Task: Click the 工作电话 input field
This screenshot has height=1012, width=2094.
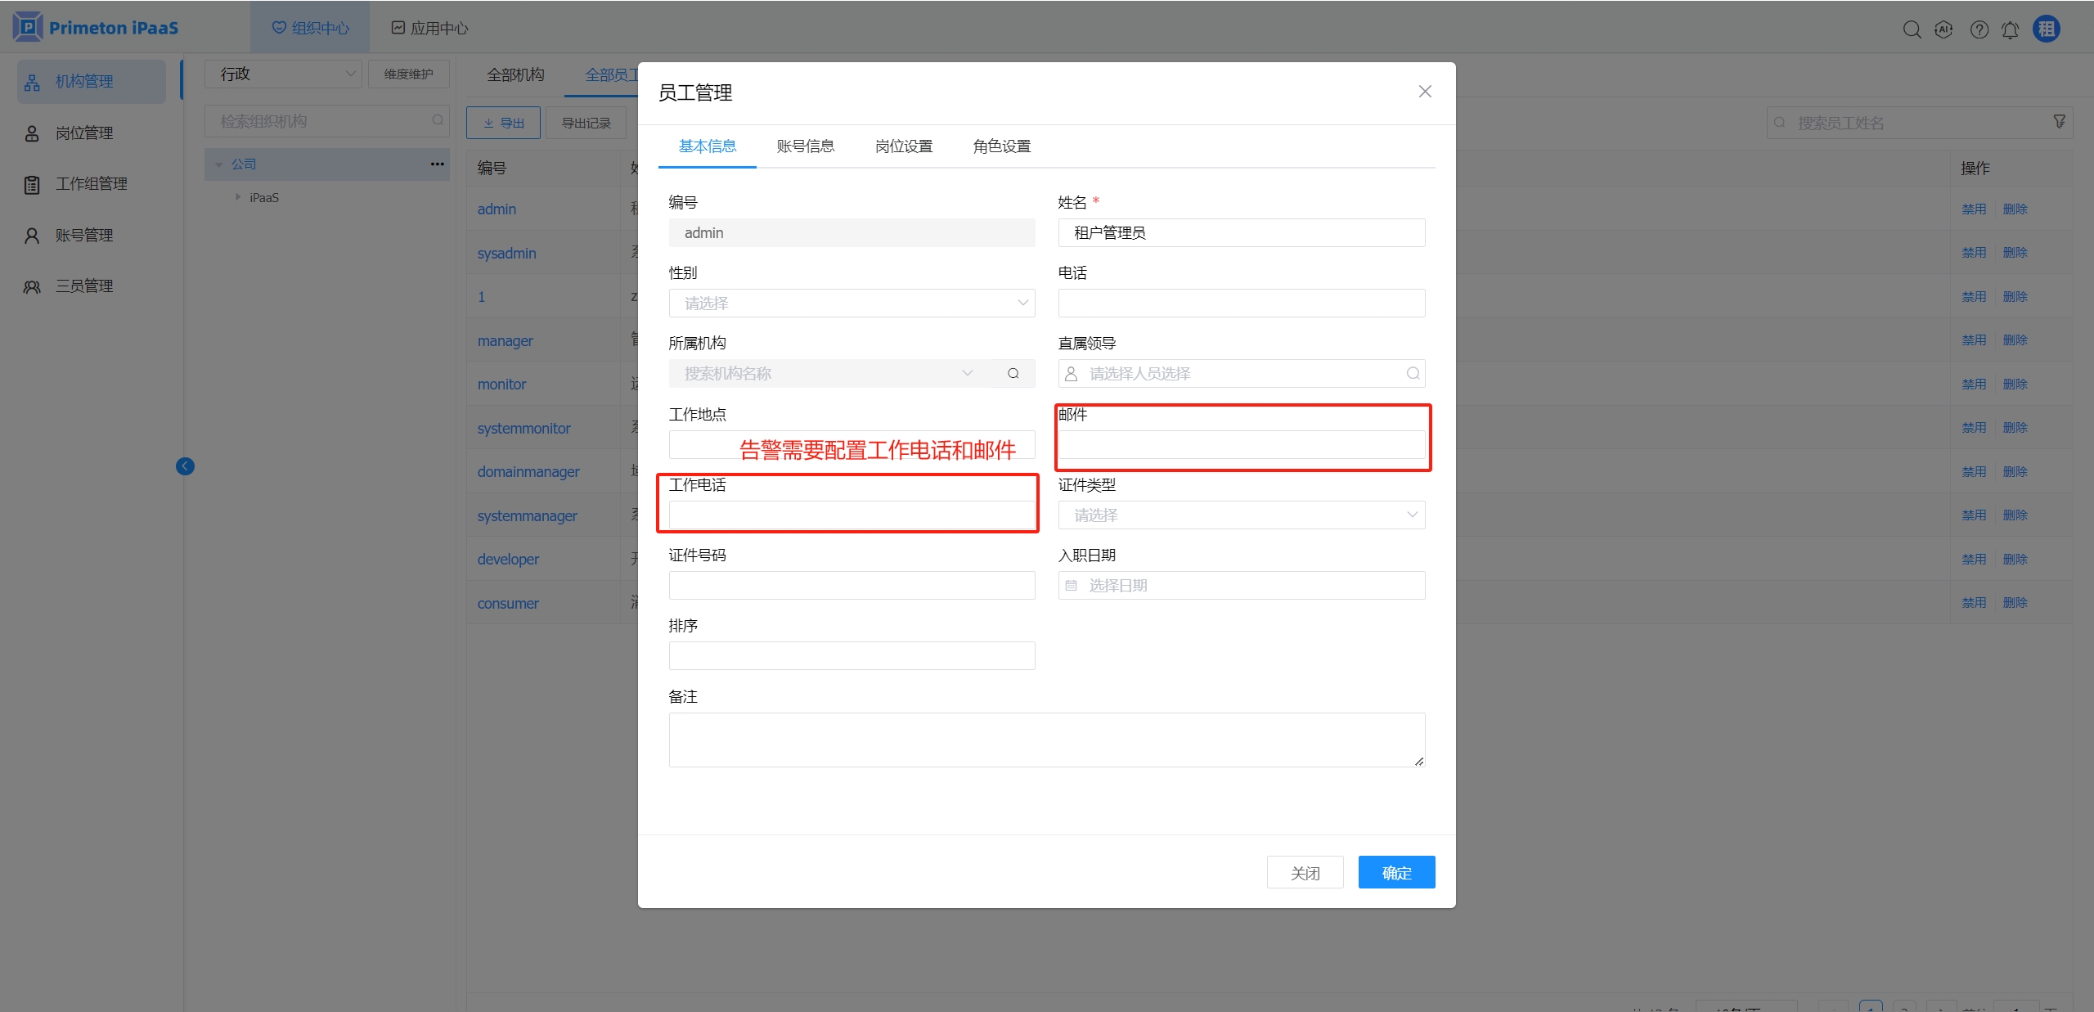Action: tap(852, 515)
